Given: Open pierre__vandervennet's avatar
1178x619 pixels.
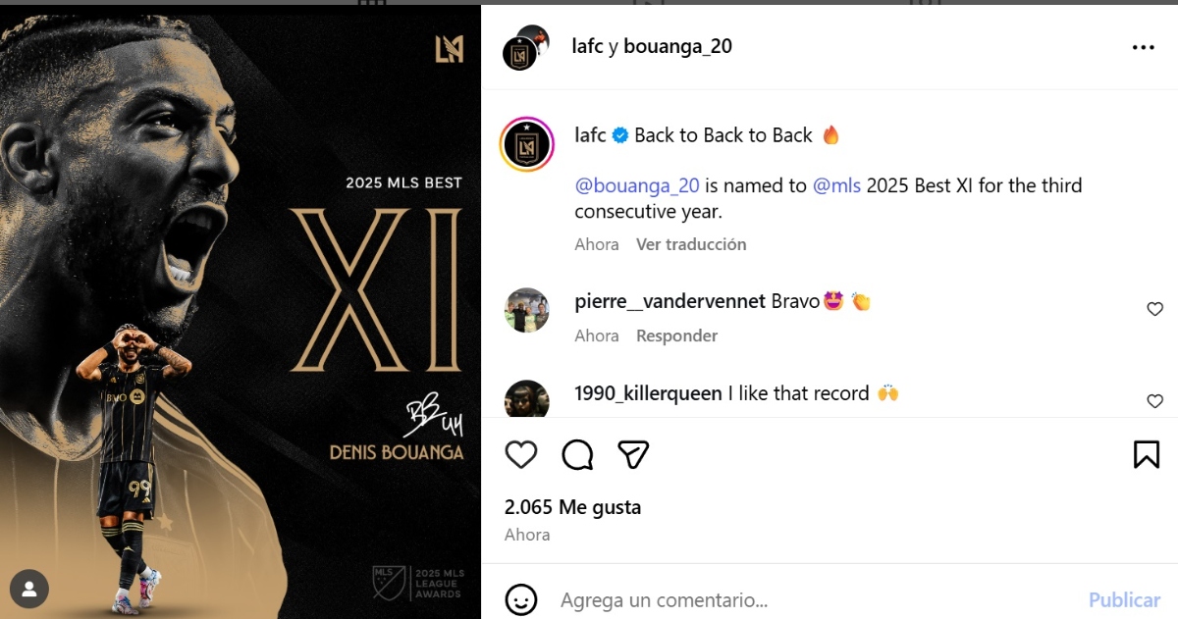Looking at the screenshot, I should [x=526, y=311].
